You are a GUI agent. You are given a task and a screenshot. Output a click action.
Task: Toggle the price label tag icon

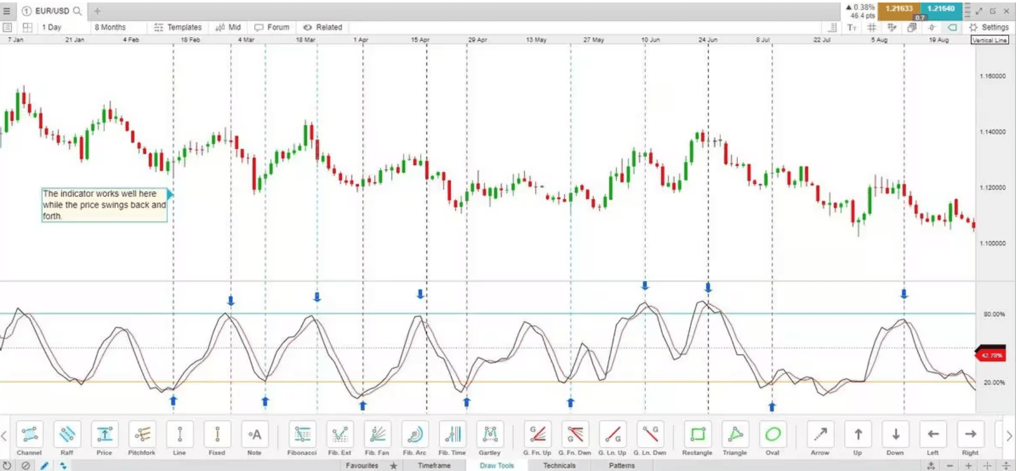pyautogui.click(x=952, y=27)
